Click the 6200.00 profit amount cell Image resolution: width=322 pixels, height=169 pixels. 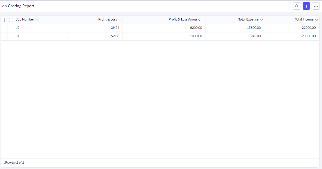click(196, 28)
